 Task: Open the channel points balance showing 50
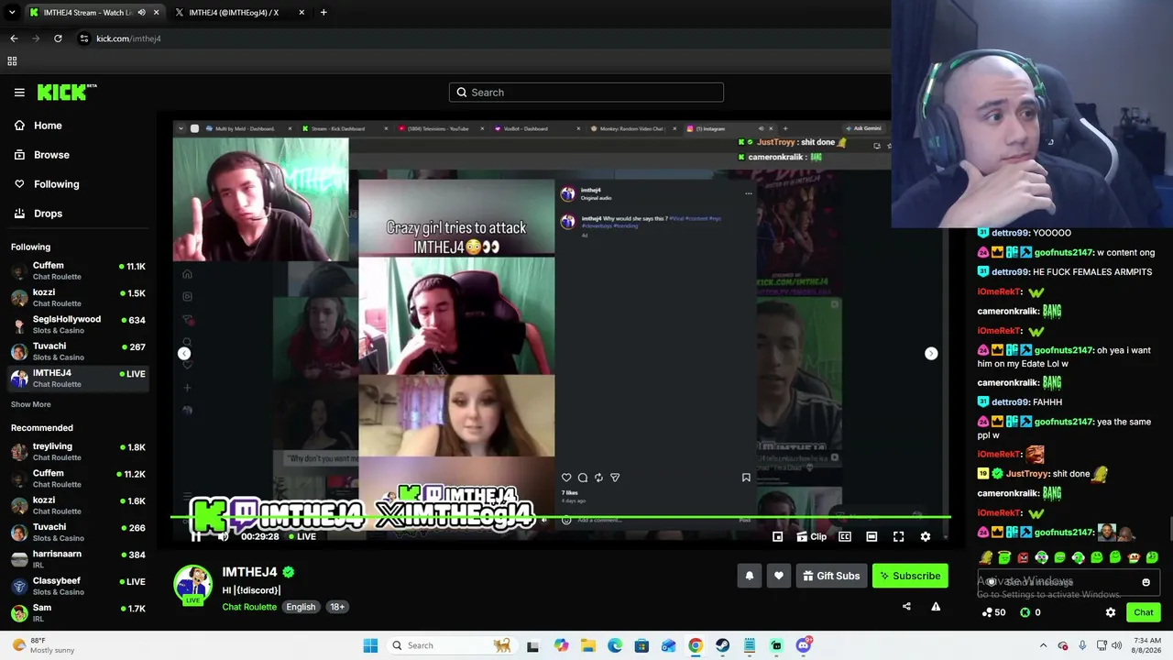[x=993, y=612]
